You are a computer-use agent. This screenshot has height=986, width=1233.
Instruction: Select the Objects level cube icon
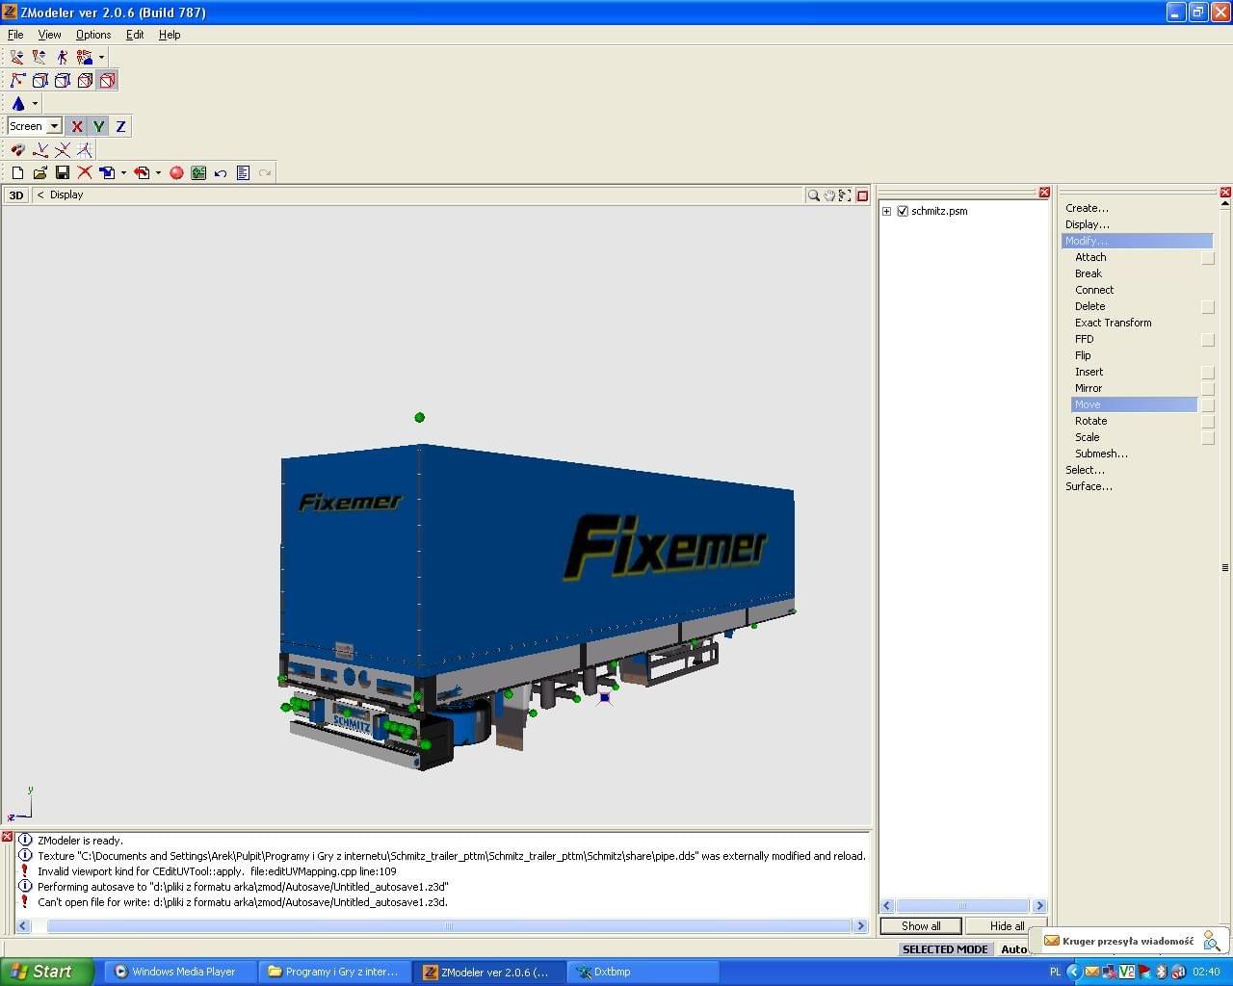85,81
